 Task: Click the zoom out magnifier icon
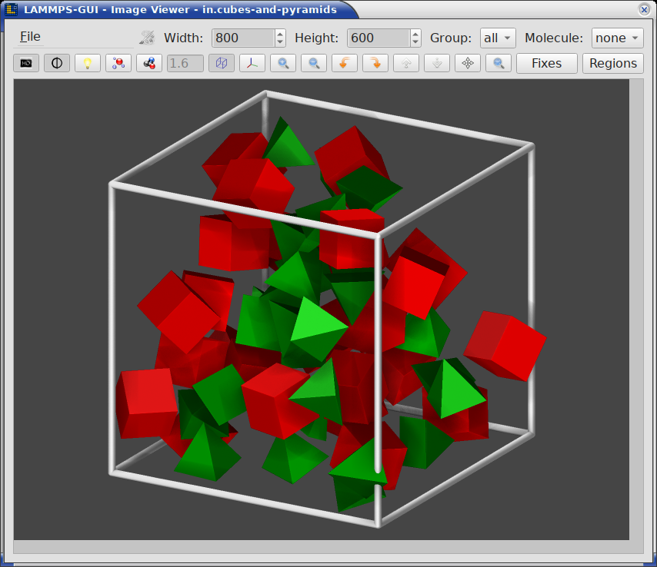[314, 63]
